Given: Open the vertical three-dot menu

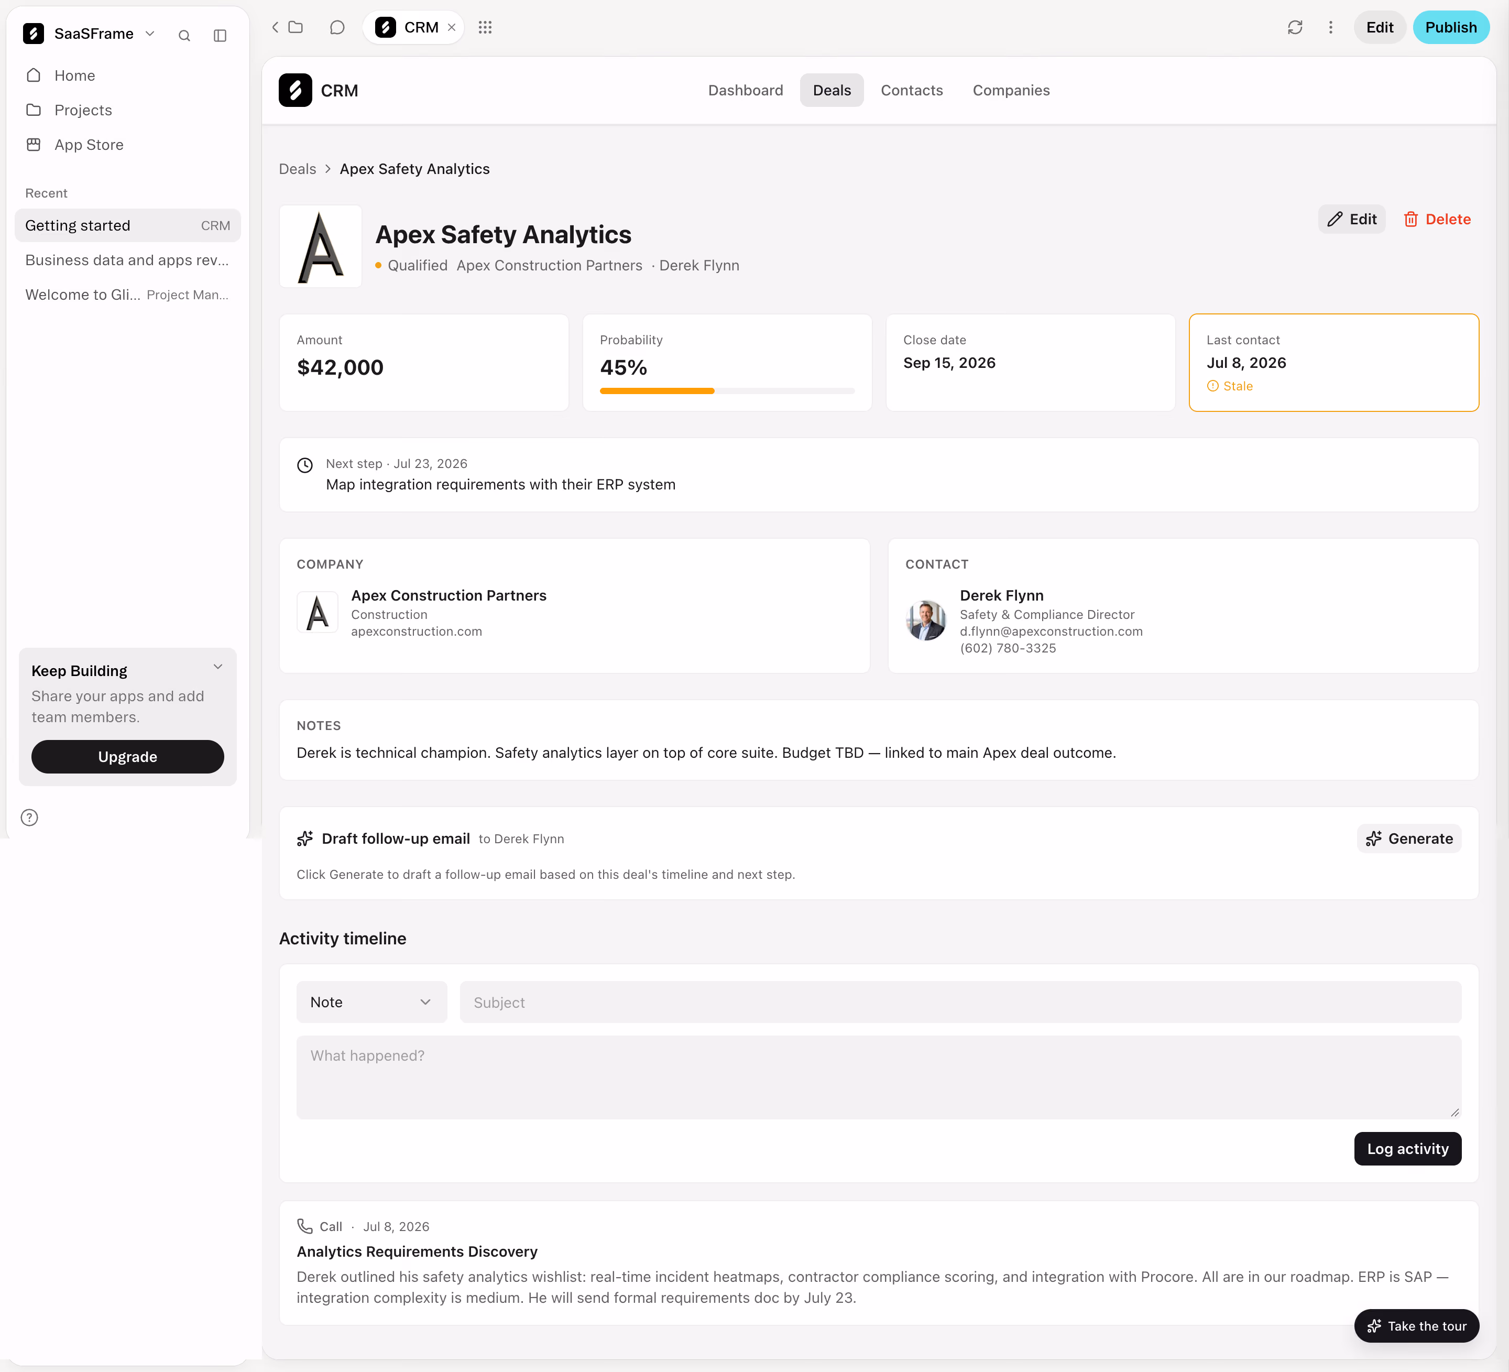Looking at the screenshot, I should 1331,28.
